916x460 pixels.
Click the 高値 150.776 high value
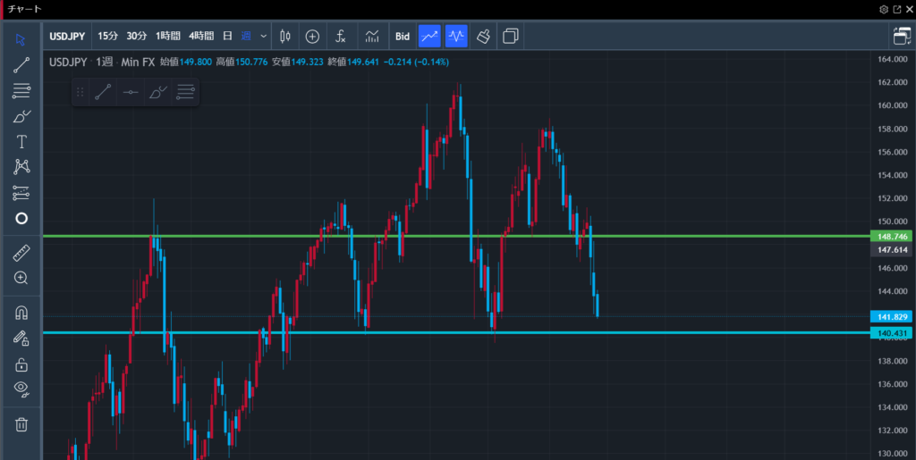click(x=242, y=62)
